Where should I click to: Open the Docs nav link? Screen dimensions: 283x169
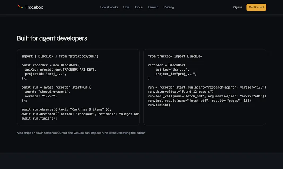pos(139,7)
